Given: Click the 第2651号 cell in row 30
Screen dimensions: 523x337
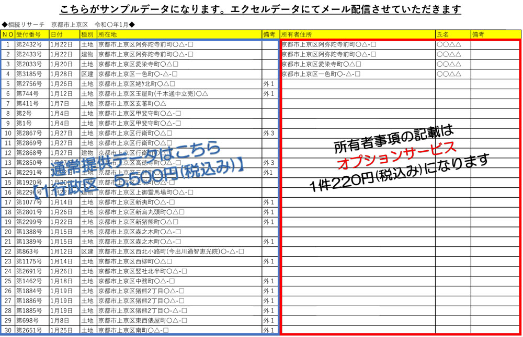Looking at the screenshot, I should [x=31, y=330].
